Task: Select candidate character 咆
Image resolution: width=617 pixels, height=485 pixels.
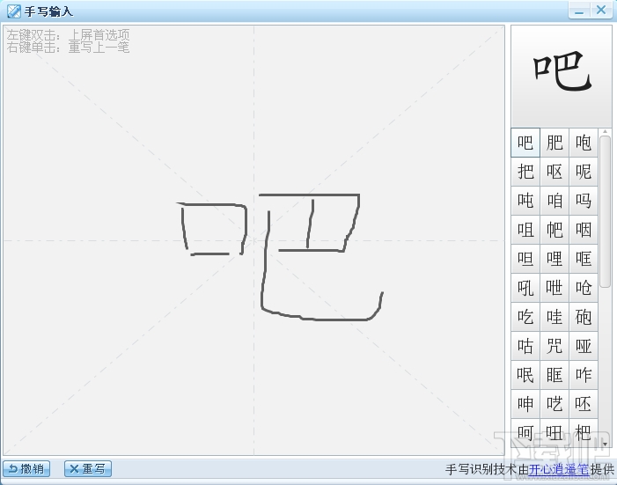Action: coord(584,143)
